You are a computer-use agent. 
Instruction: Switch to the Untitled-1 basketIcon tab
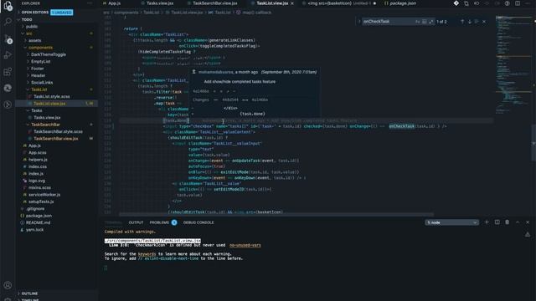pyautogui.click(x=338, y=3)
